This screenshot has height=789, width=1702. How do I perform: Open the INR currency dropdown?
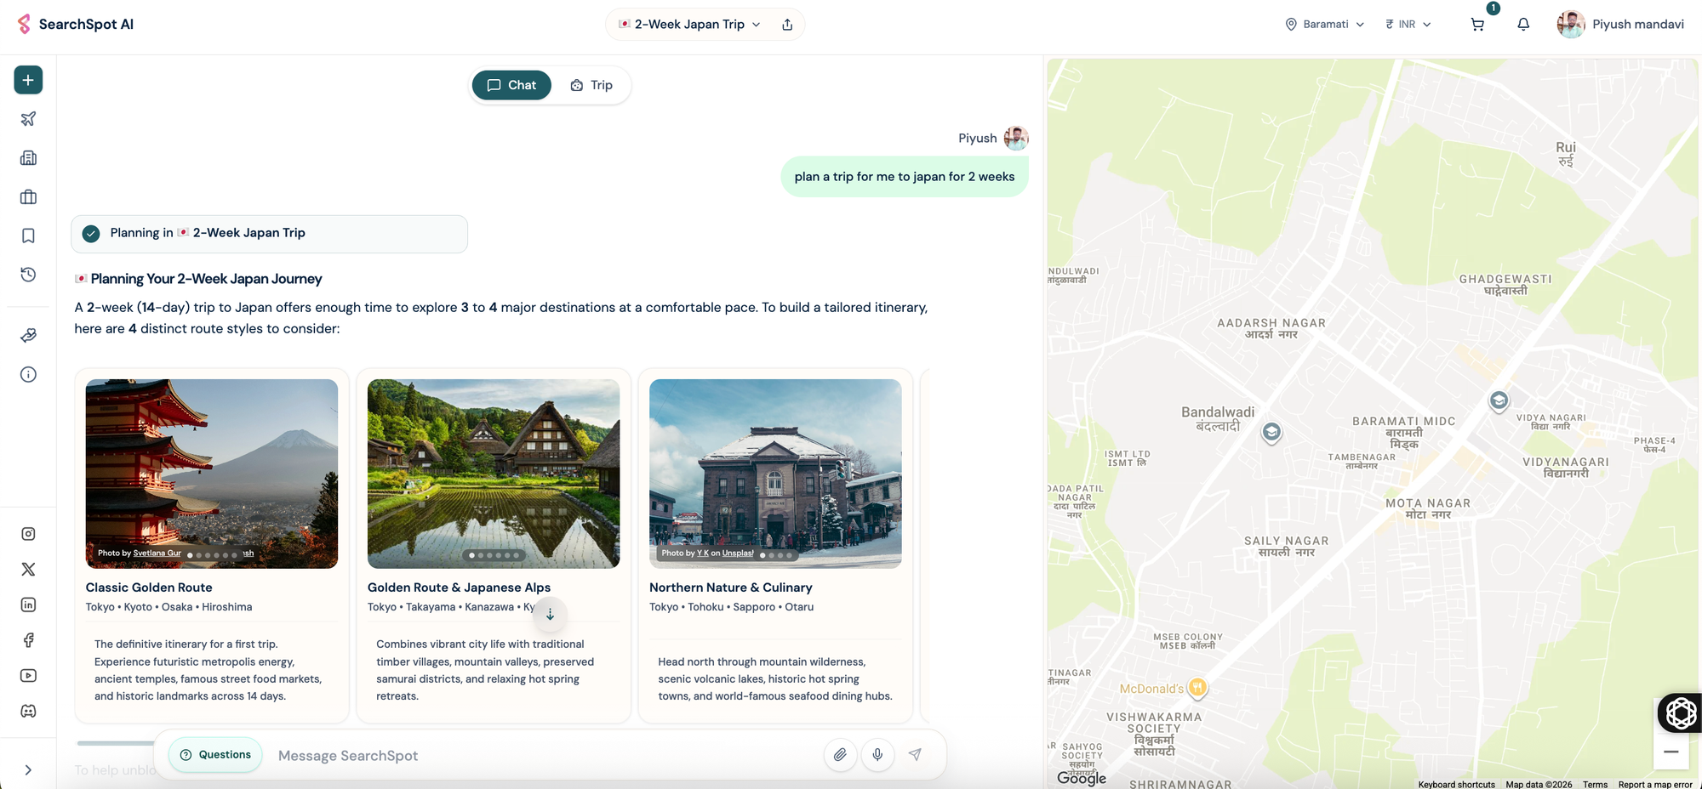1408,25
